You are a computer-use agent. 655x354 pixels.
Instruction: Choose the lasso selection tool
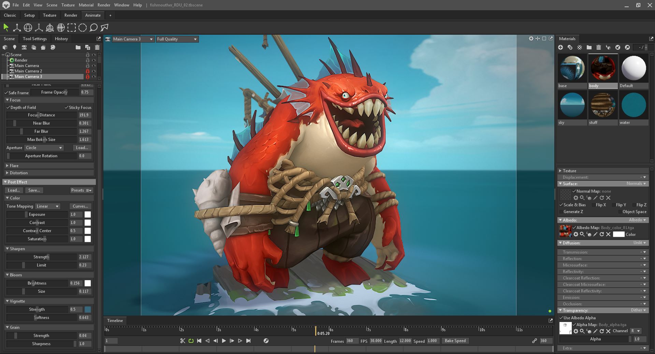click(x=93, y=28)
